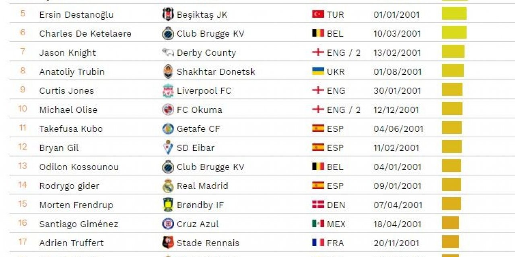Click the Getafe CF club badge
The height and width of the screenshot is (257, 515).
168,128
